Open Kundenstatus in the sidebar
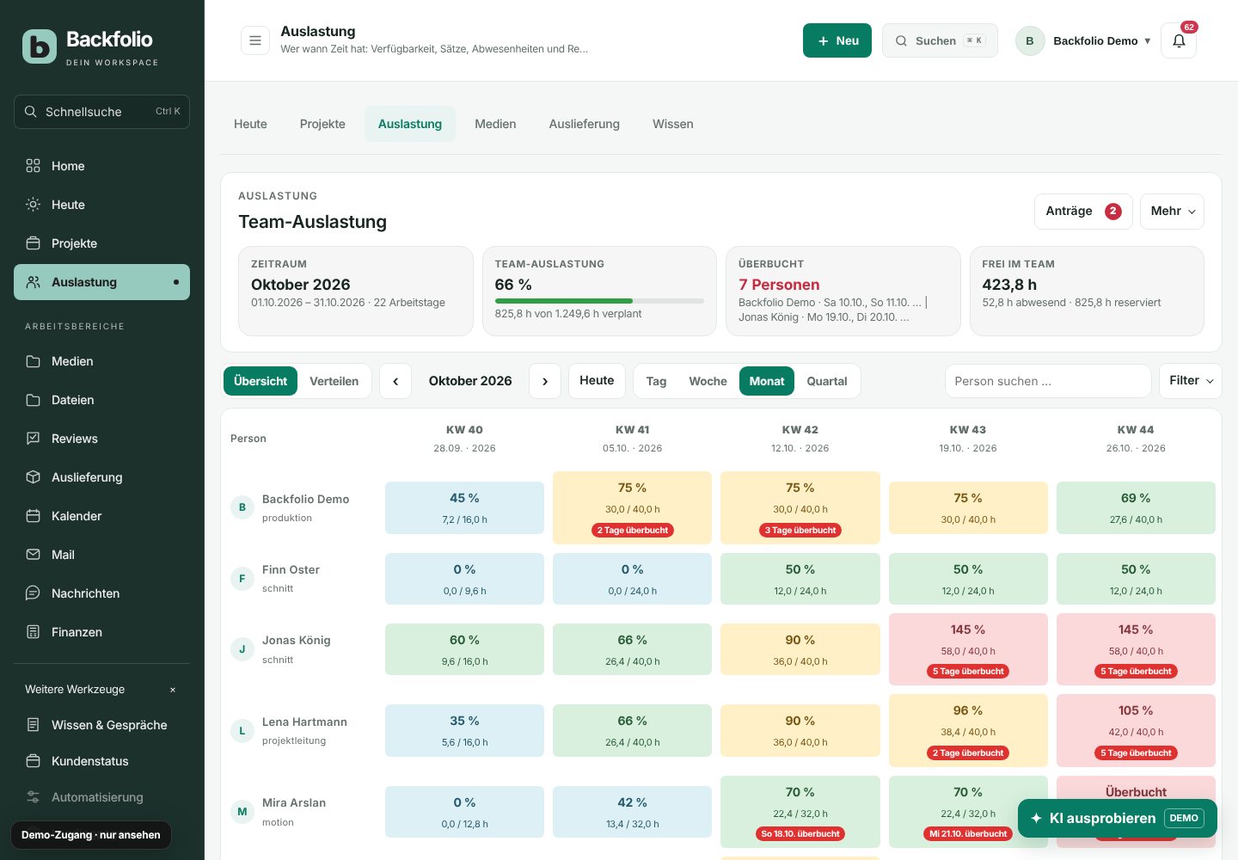This screenshot has width=1238, height=860. 101,761
